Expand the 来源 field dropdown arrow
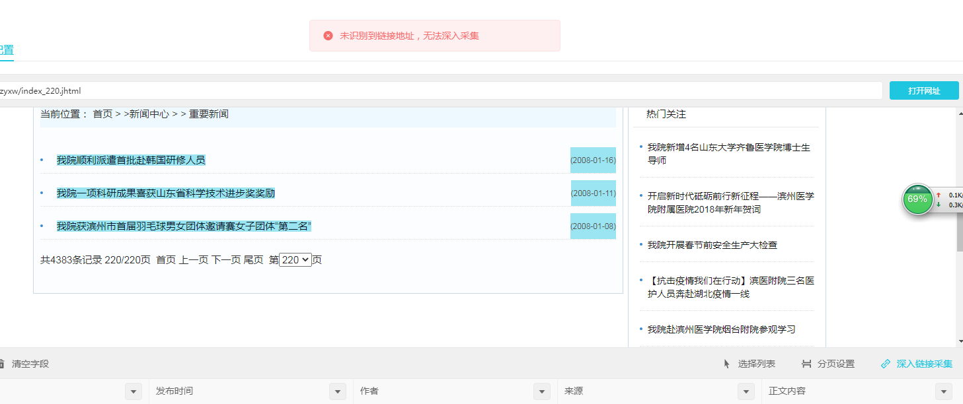This screenshot has height=404, width=963. click(746, 391)
